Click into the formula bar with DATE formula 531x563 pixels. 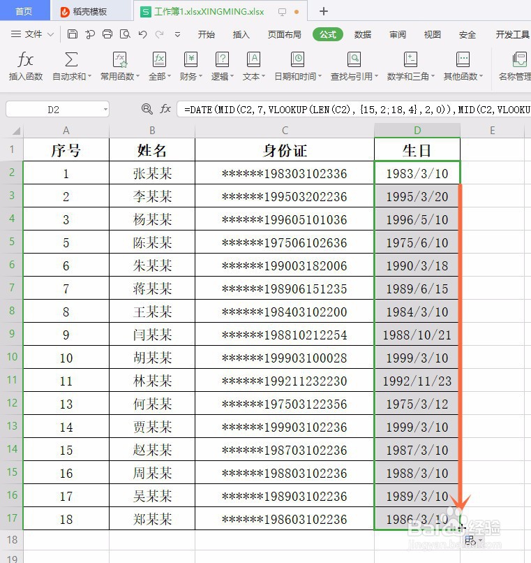click(354, 109)
